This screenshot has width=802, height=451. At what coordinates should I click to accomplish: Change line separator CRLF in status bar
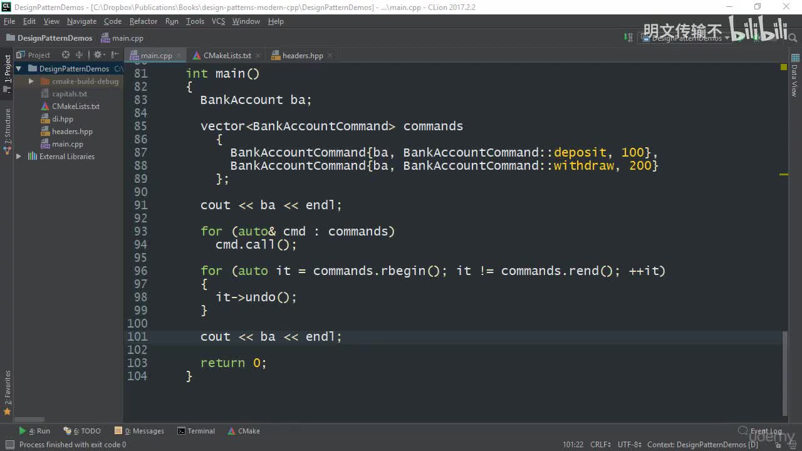click(600, 445)
